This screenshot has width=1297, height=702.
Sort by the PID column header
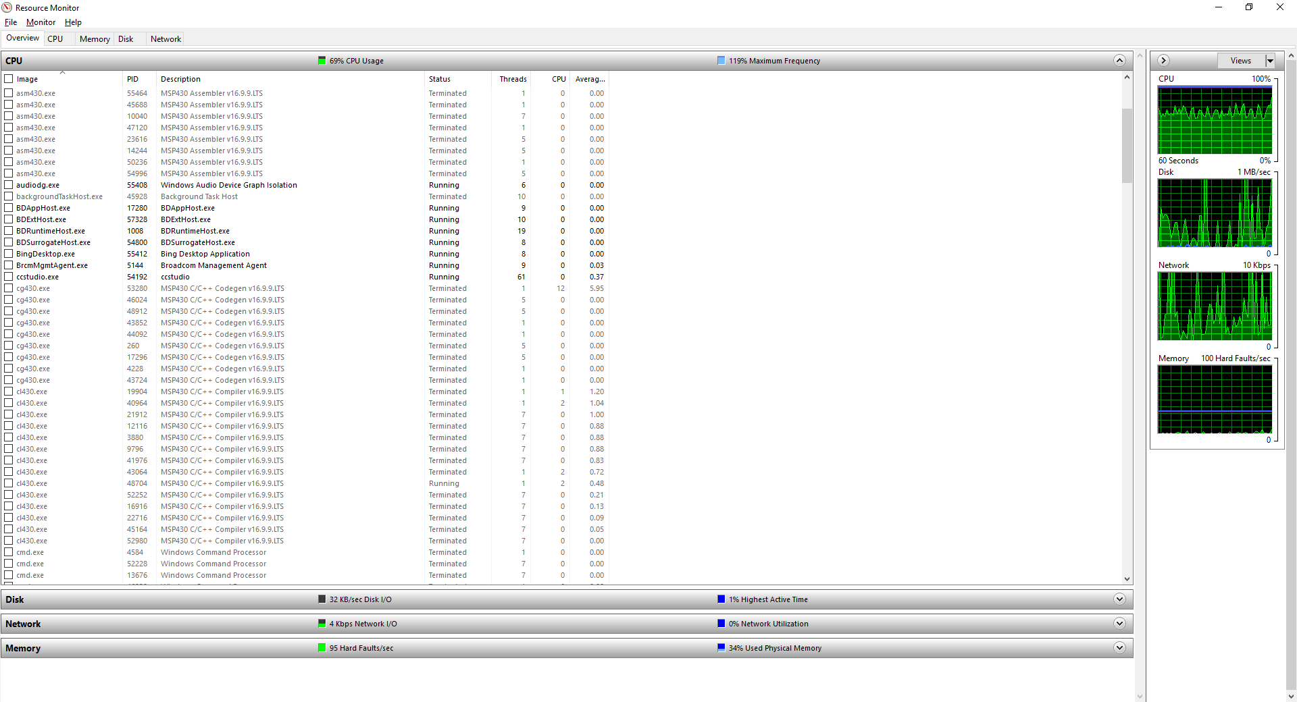139,79
